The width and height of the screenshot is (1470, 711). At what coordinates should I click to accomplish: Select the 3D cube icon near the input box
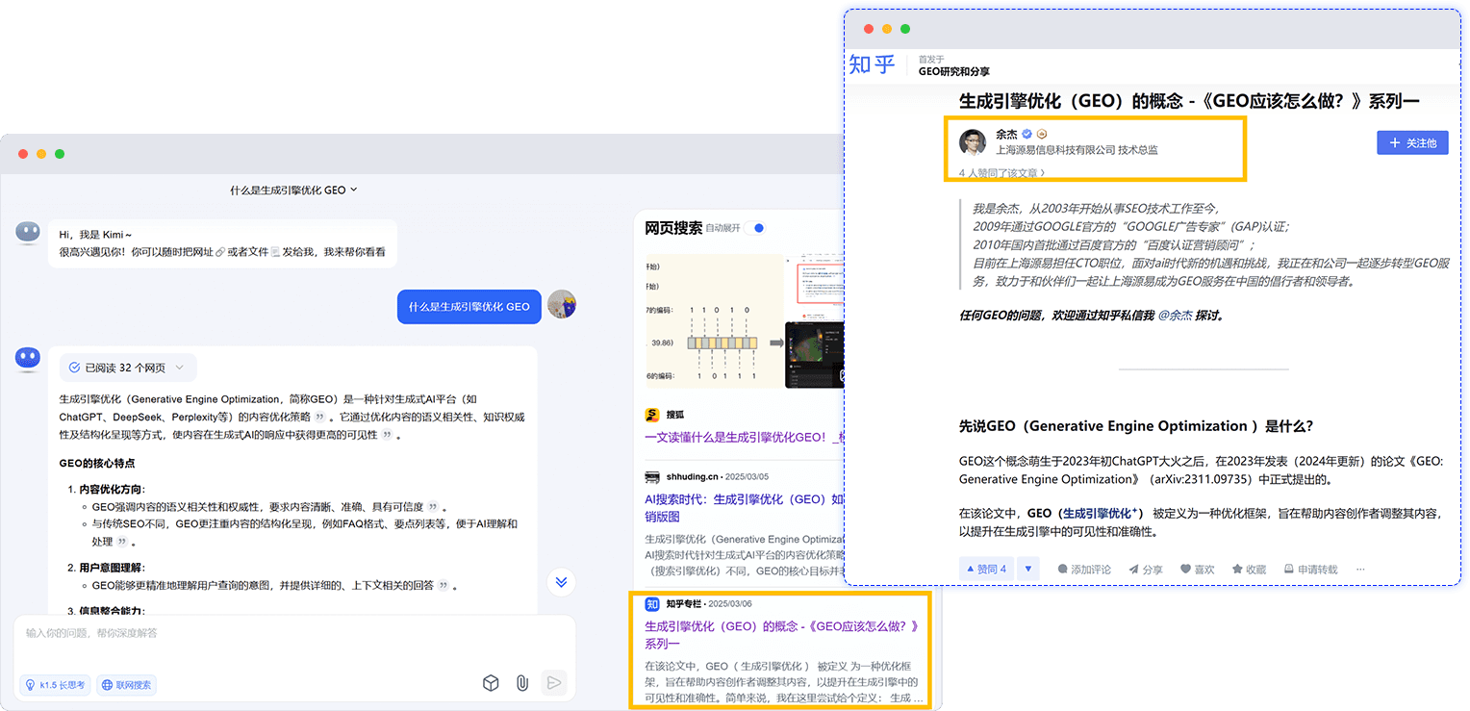pyautogui.click(x=491, y=683)
